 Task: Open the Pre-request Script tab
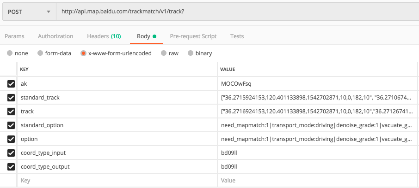pos(193,36)
